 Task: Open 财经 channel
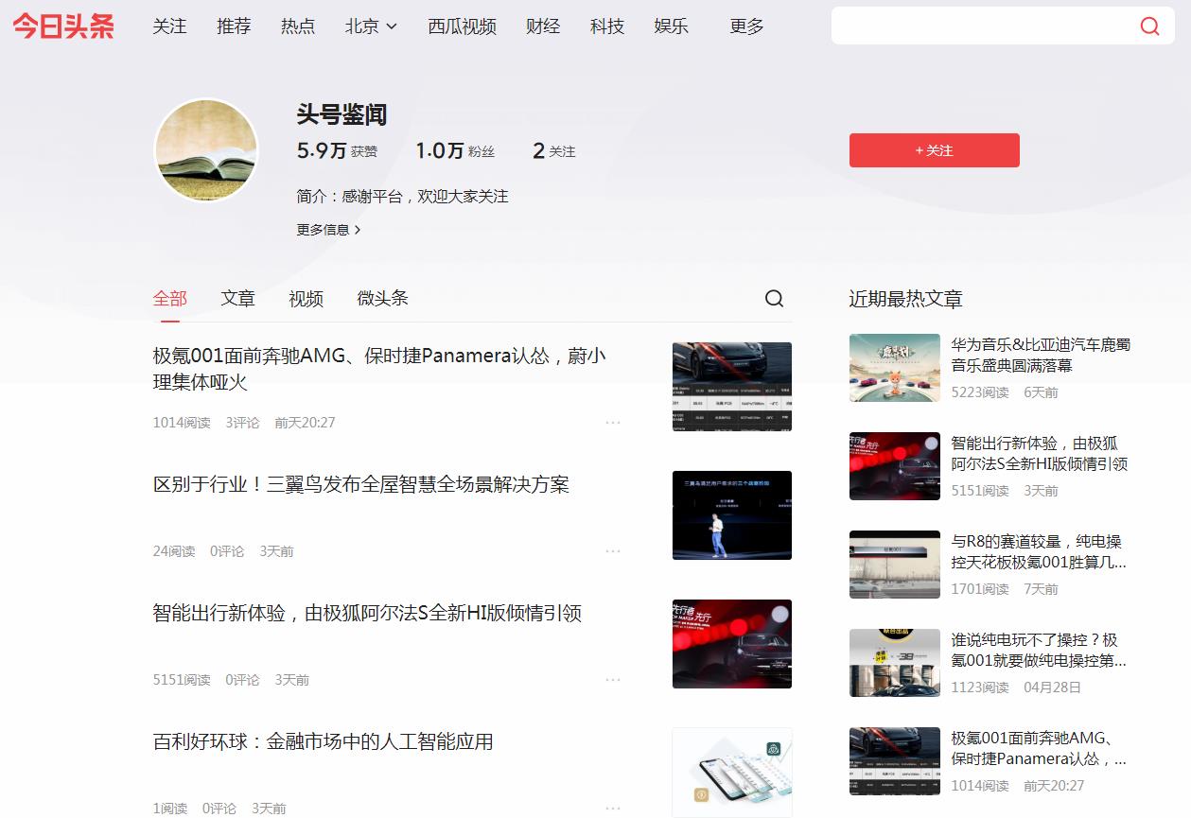click(x=543, y=26)
